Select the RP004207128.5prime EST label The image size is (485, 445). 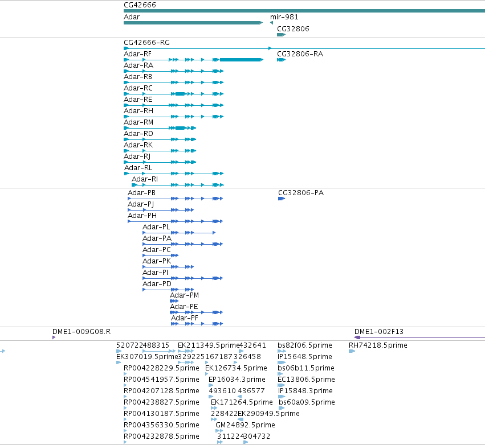point(161,392)
